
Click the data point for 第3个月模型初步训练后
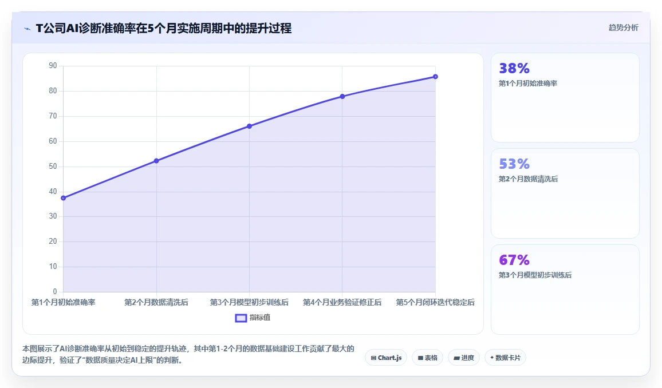[x=250, y=126]
